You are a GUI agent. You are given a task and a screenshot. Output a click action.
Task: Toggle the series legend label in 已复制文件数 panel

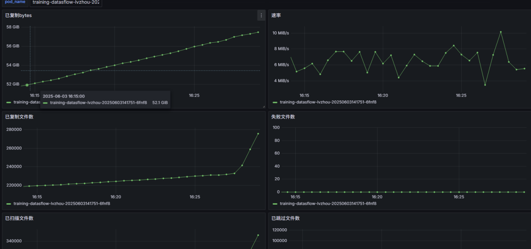[x=62, y=204]
